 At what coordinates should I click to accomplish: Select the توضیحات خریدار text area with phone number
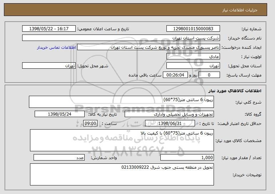122,174
